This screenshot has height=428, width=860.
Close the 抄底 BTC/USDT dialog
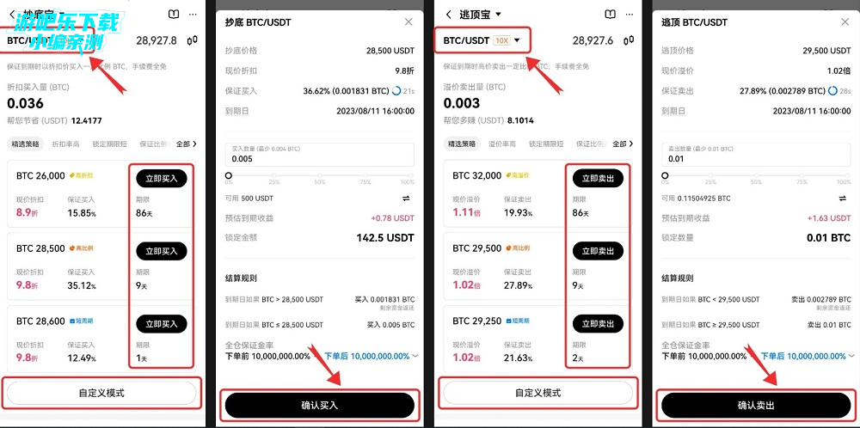(x=408, y=22)
